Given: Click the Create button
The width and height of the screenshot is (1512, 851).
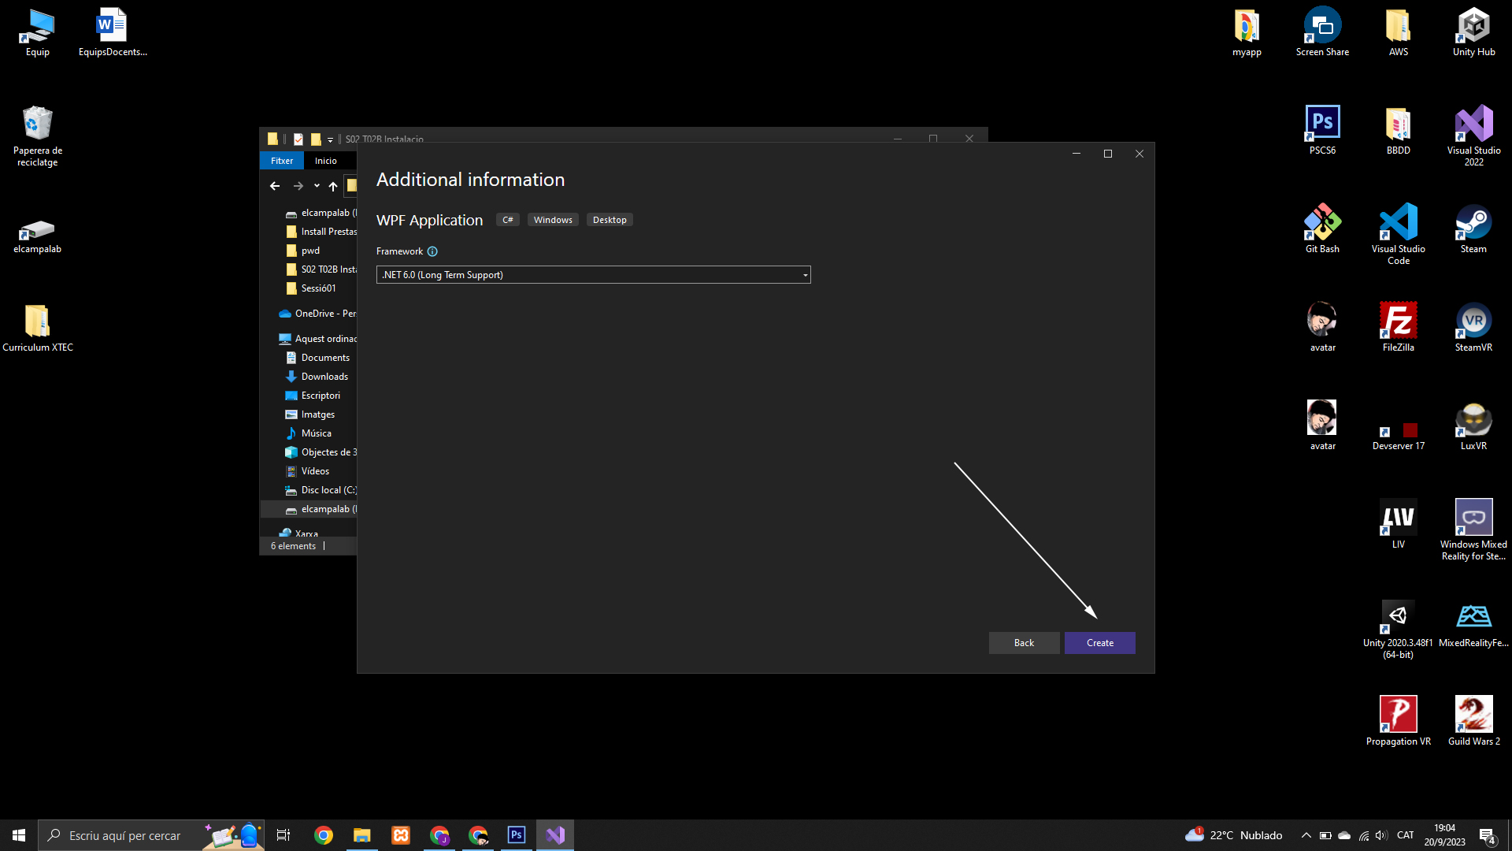Looking at the screenshot, I should click(1099, 643).
